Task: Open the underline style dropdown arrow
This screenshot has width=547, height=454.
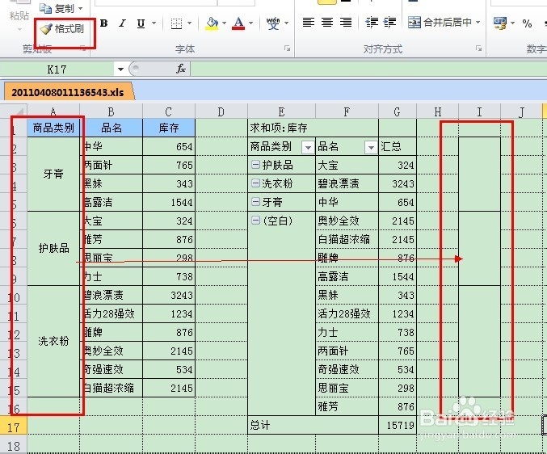Action: tap(154, 23)
